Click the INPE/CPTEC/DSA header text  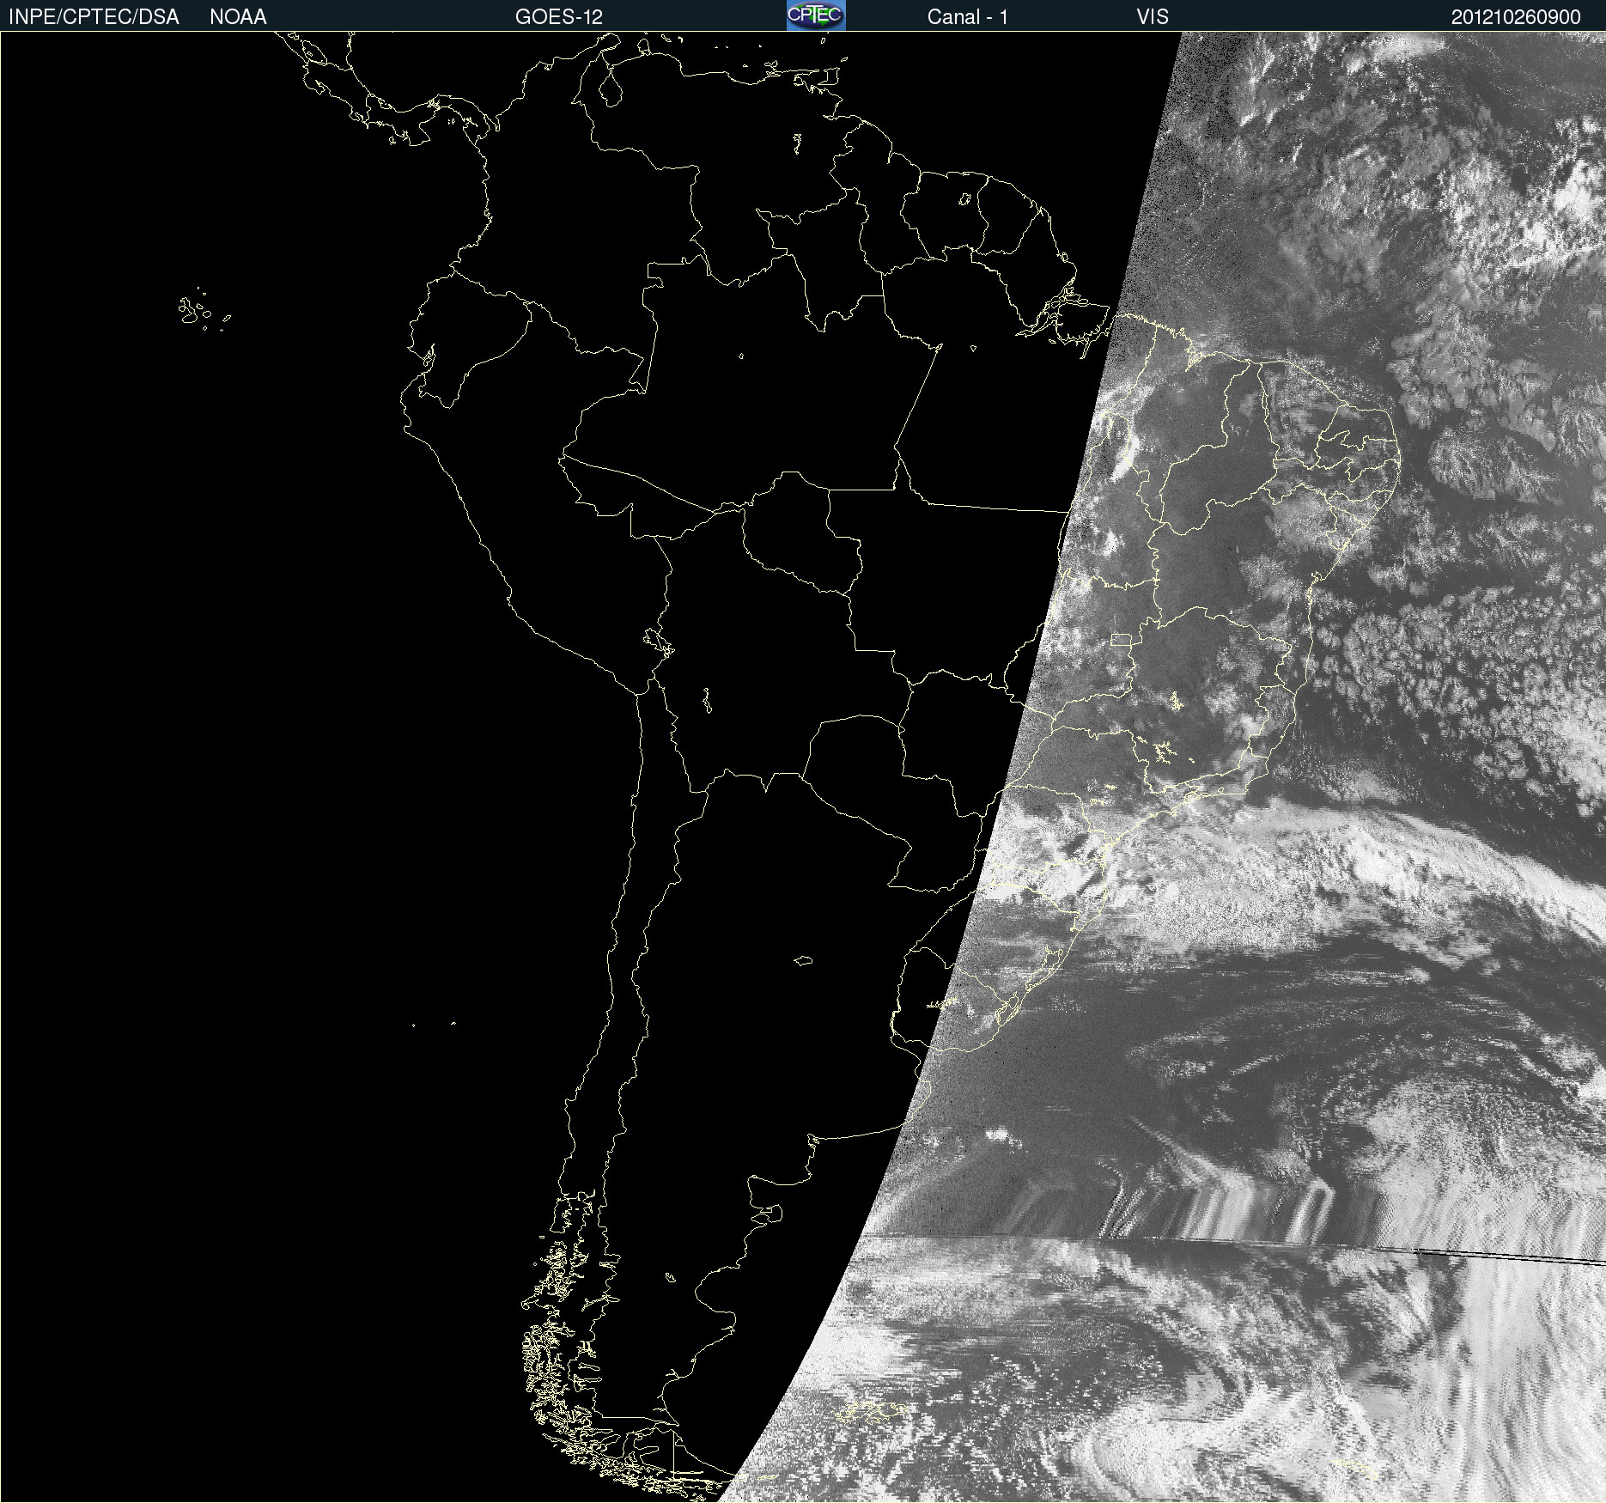point(94,17)
